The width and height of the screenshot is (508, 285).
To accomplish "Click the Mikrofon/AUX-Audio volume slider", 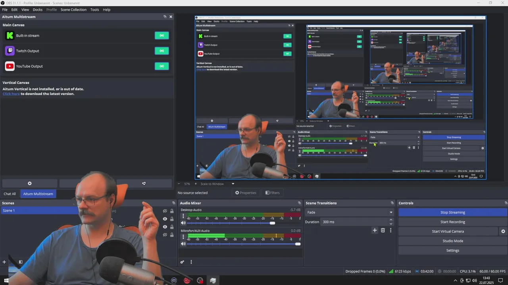I will (243, 244).
